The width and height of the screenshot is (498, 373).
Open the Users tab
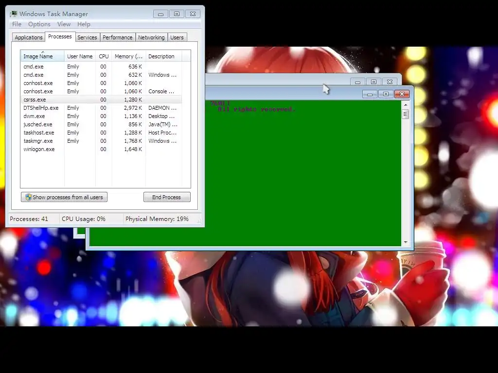point(177,37)
